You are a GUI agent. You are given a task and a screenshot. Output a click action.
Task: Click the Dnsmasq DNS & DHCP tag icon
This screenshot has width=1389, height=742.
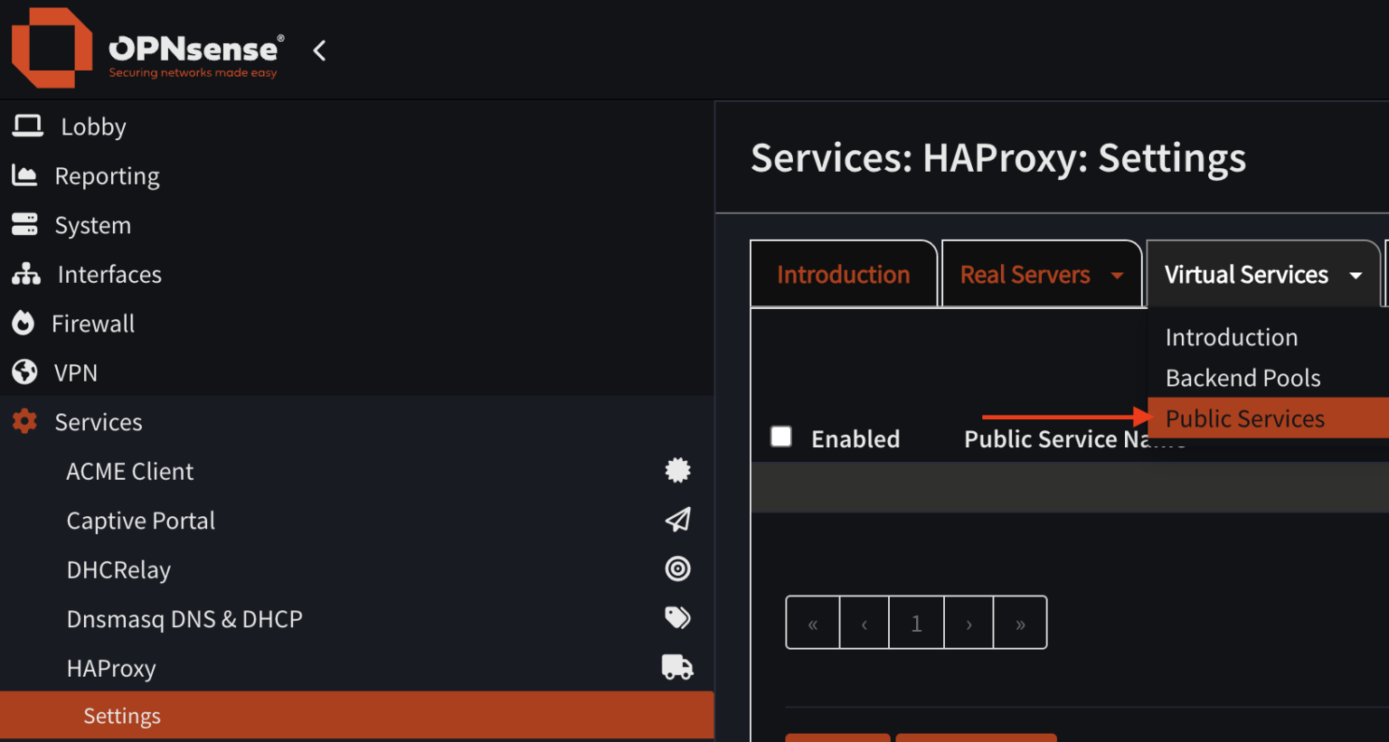(x=677, y=618)
